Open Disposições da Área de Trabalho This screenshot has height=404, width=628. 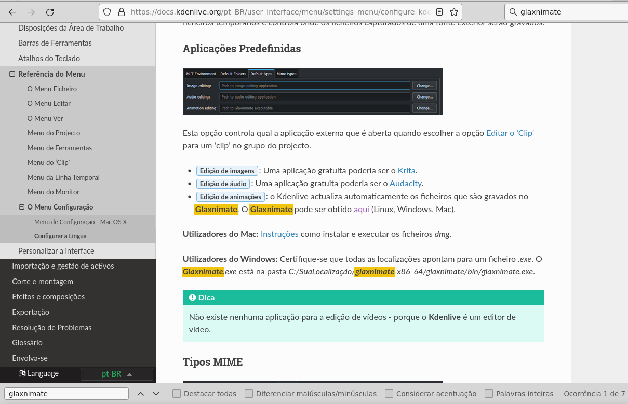[x=71, y=28]
